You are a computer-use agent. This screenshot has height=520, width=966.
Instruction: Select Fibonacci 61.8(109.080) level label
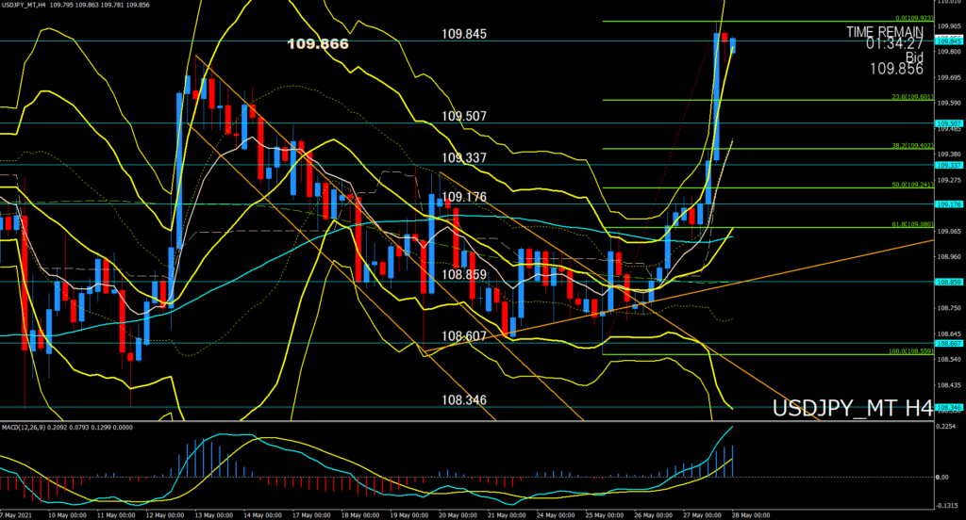pyautogui.click(x=912, y=224)
